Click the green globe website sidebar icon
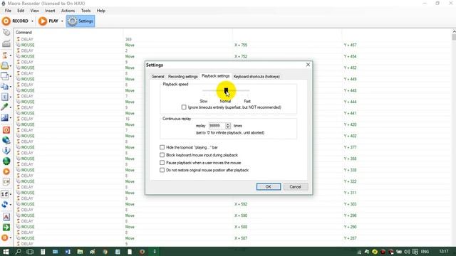456x256 pixels. [6, 161]
